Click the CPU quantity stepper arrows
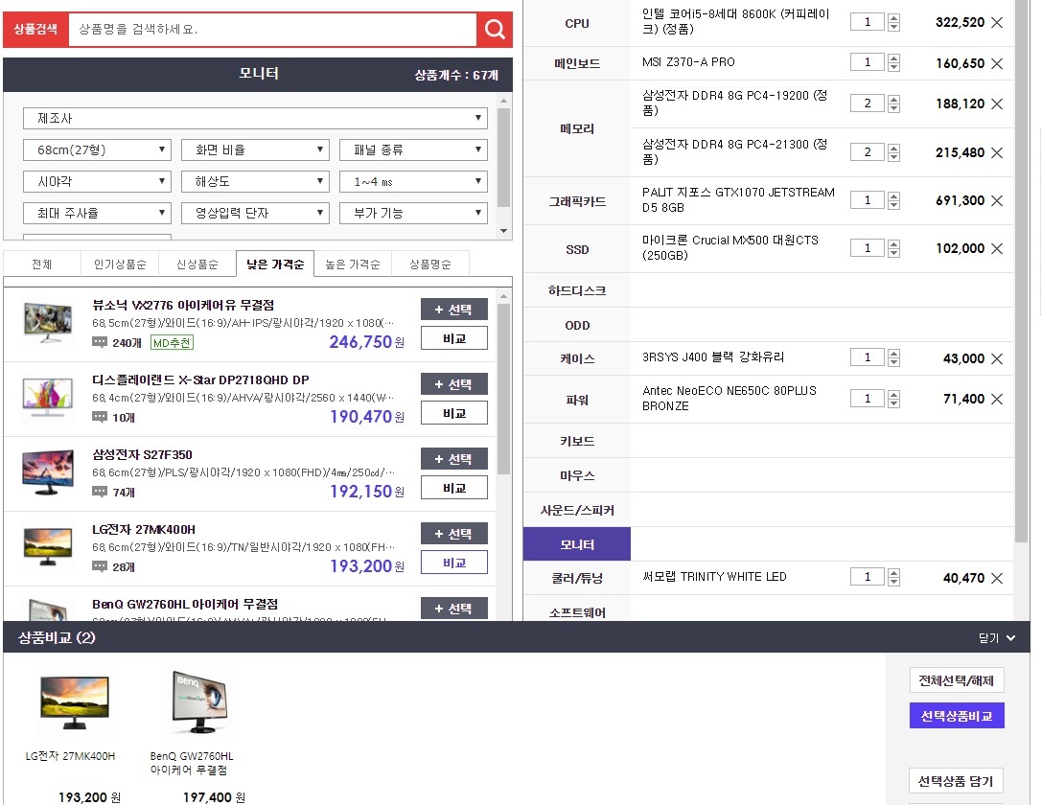 point(893,23)
